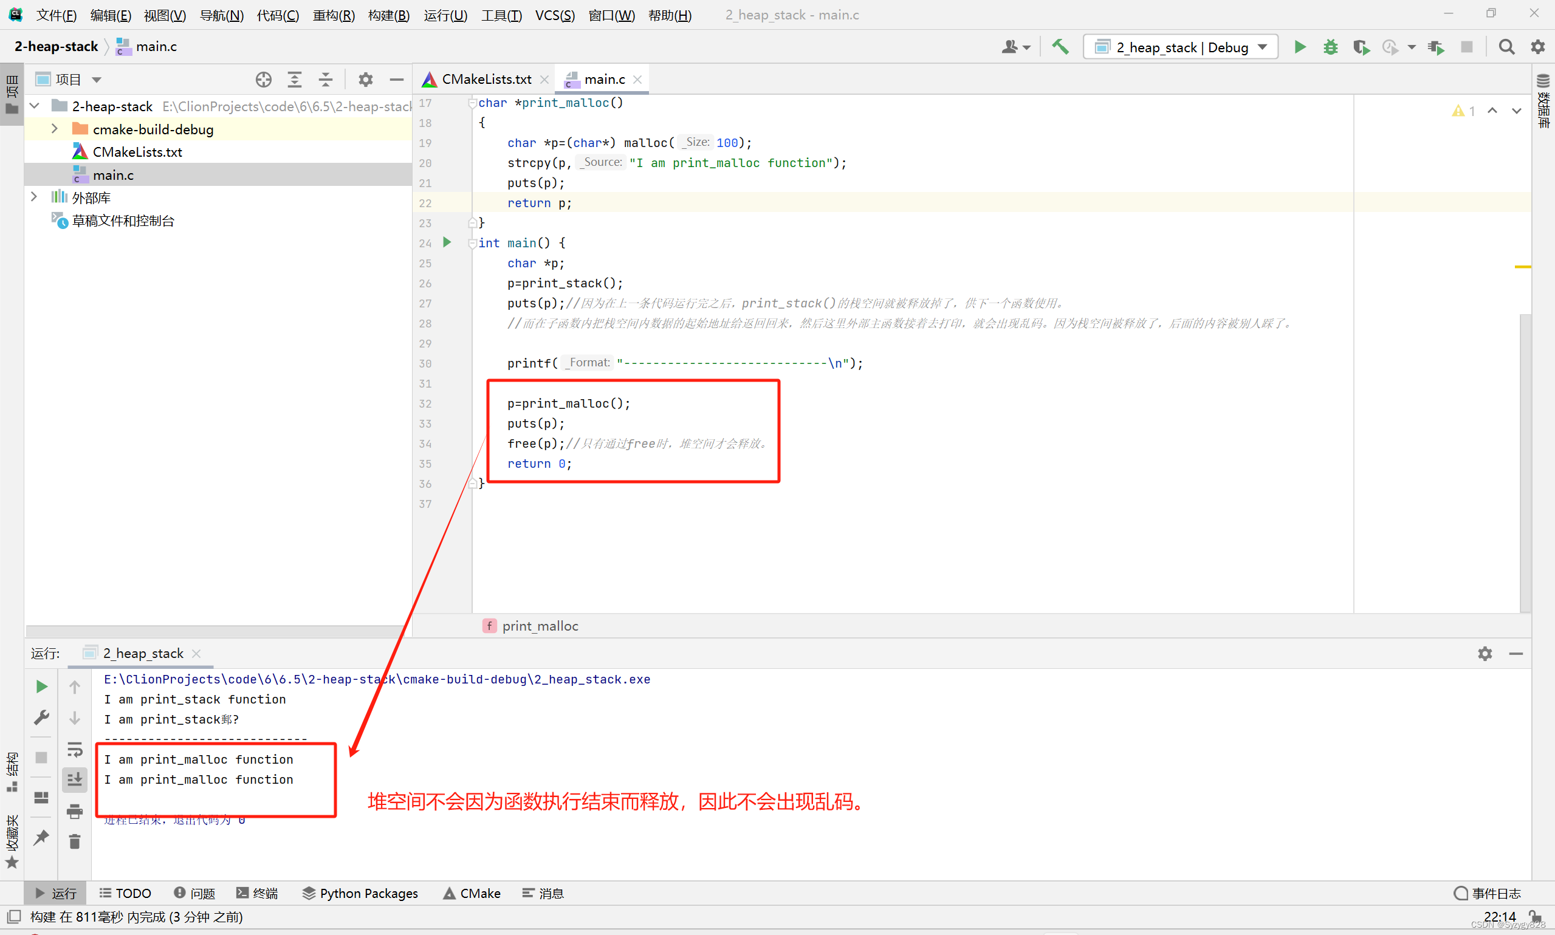Image resolution: width=1555 pixels, height=935 pixels.
Task: Start debugging with the bug icon
Action: pos(1330,47)
